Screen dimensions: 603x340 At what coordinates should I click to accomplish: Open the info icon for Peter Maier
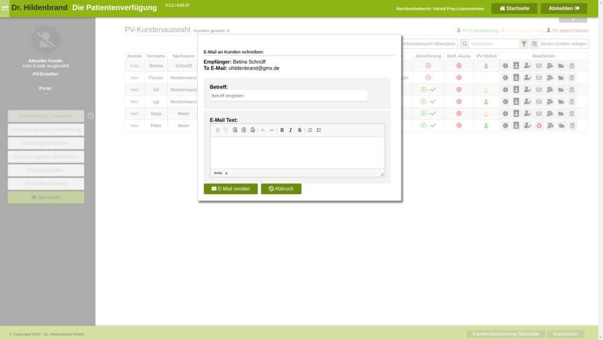tap(505, 126)
